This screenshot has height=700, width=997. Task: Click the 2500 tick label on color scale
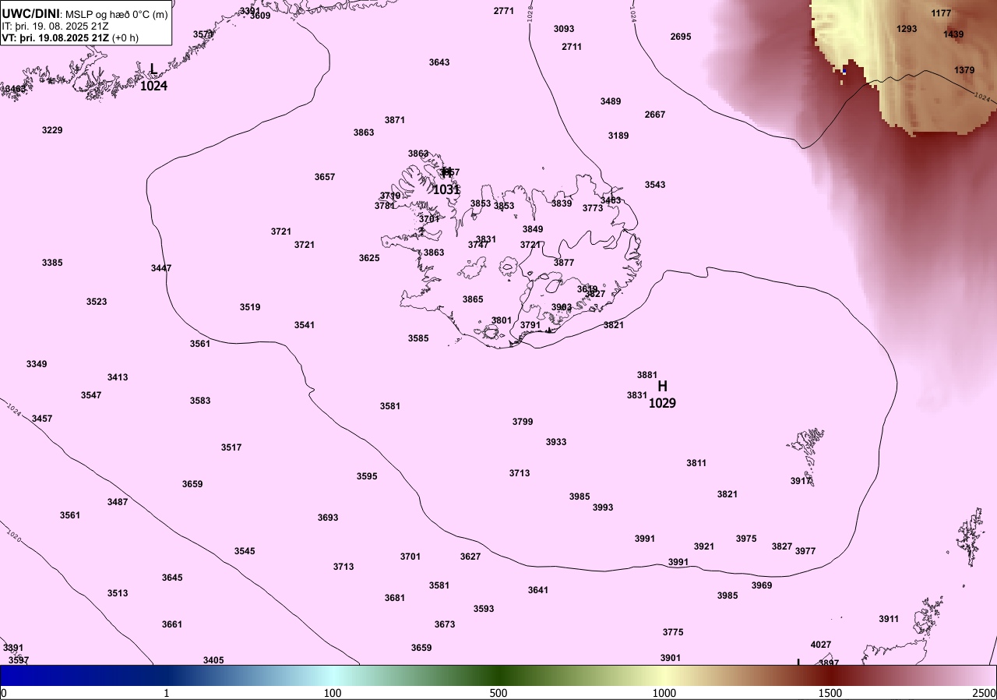click(984, 693)
